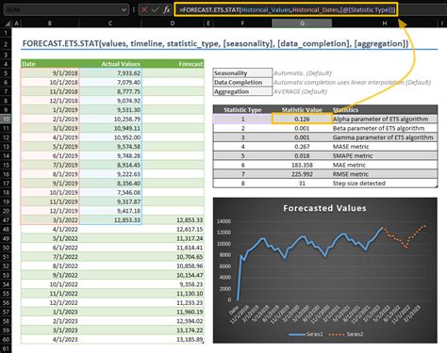Screen dimensions: 447x353
Task: Select column D header
Action: (x=173, y=23)
